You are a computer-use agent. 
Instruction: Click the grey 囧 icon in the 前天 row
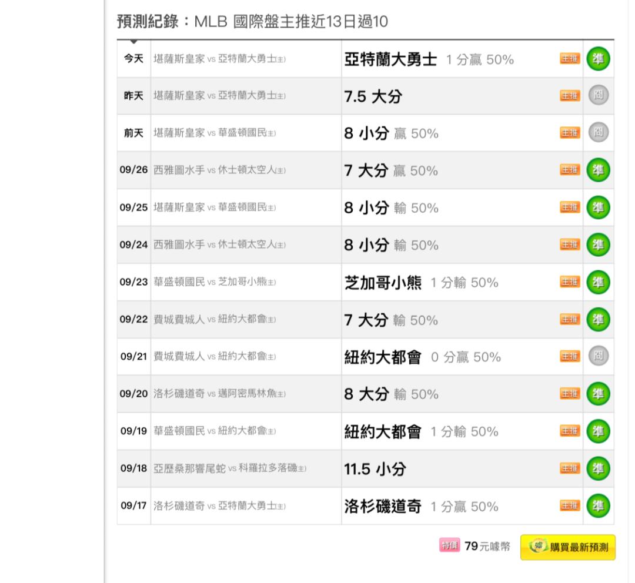pos(598,132)
